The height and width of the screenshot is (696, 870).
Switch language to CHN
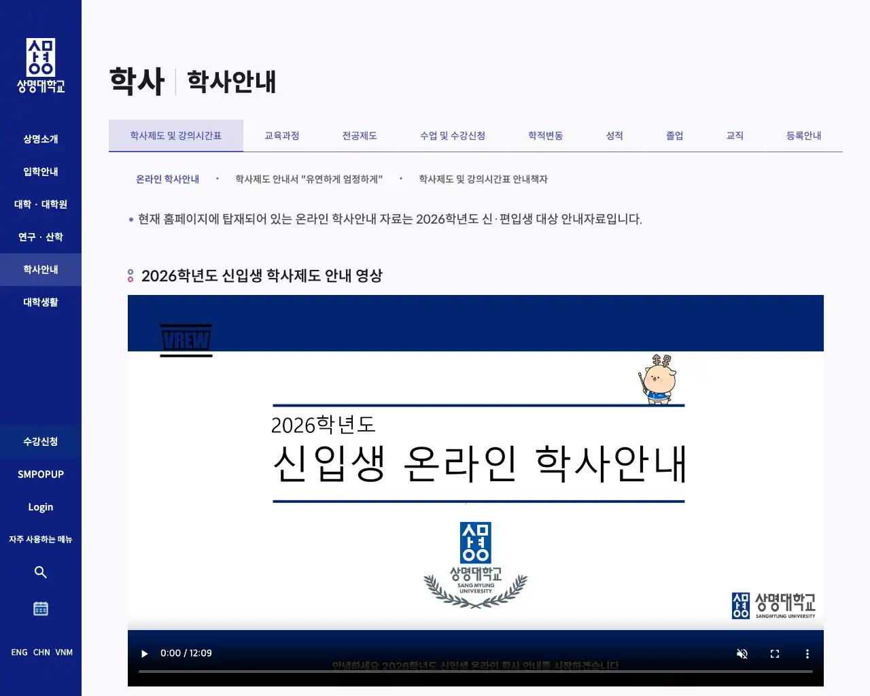click(x=41, y=652)
